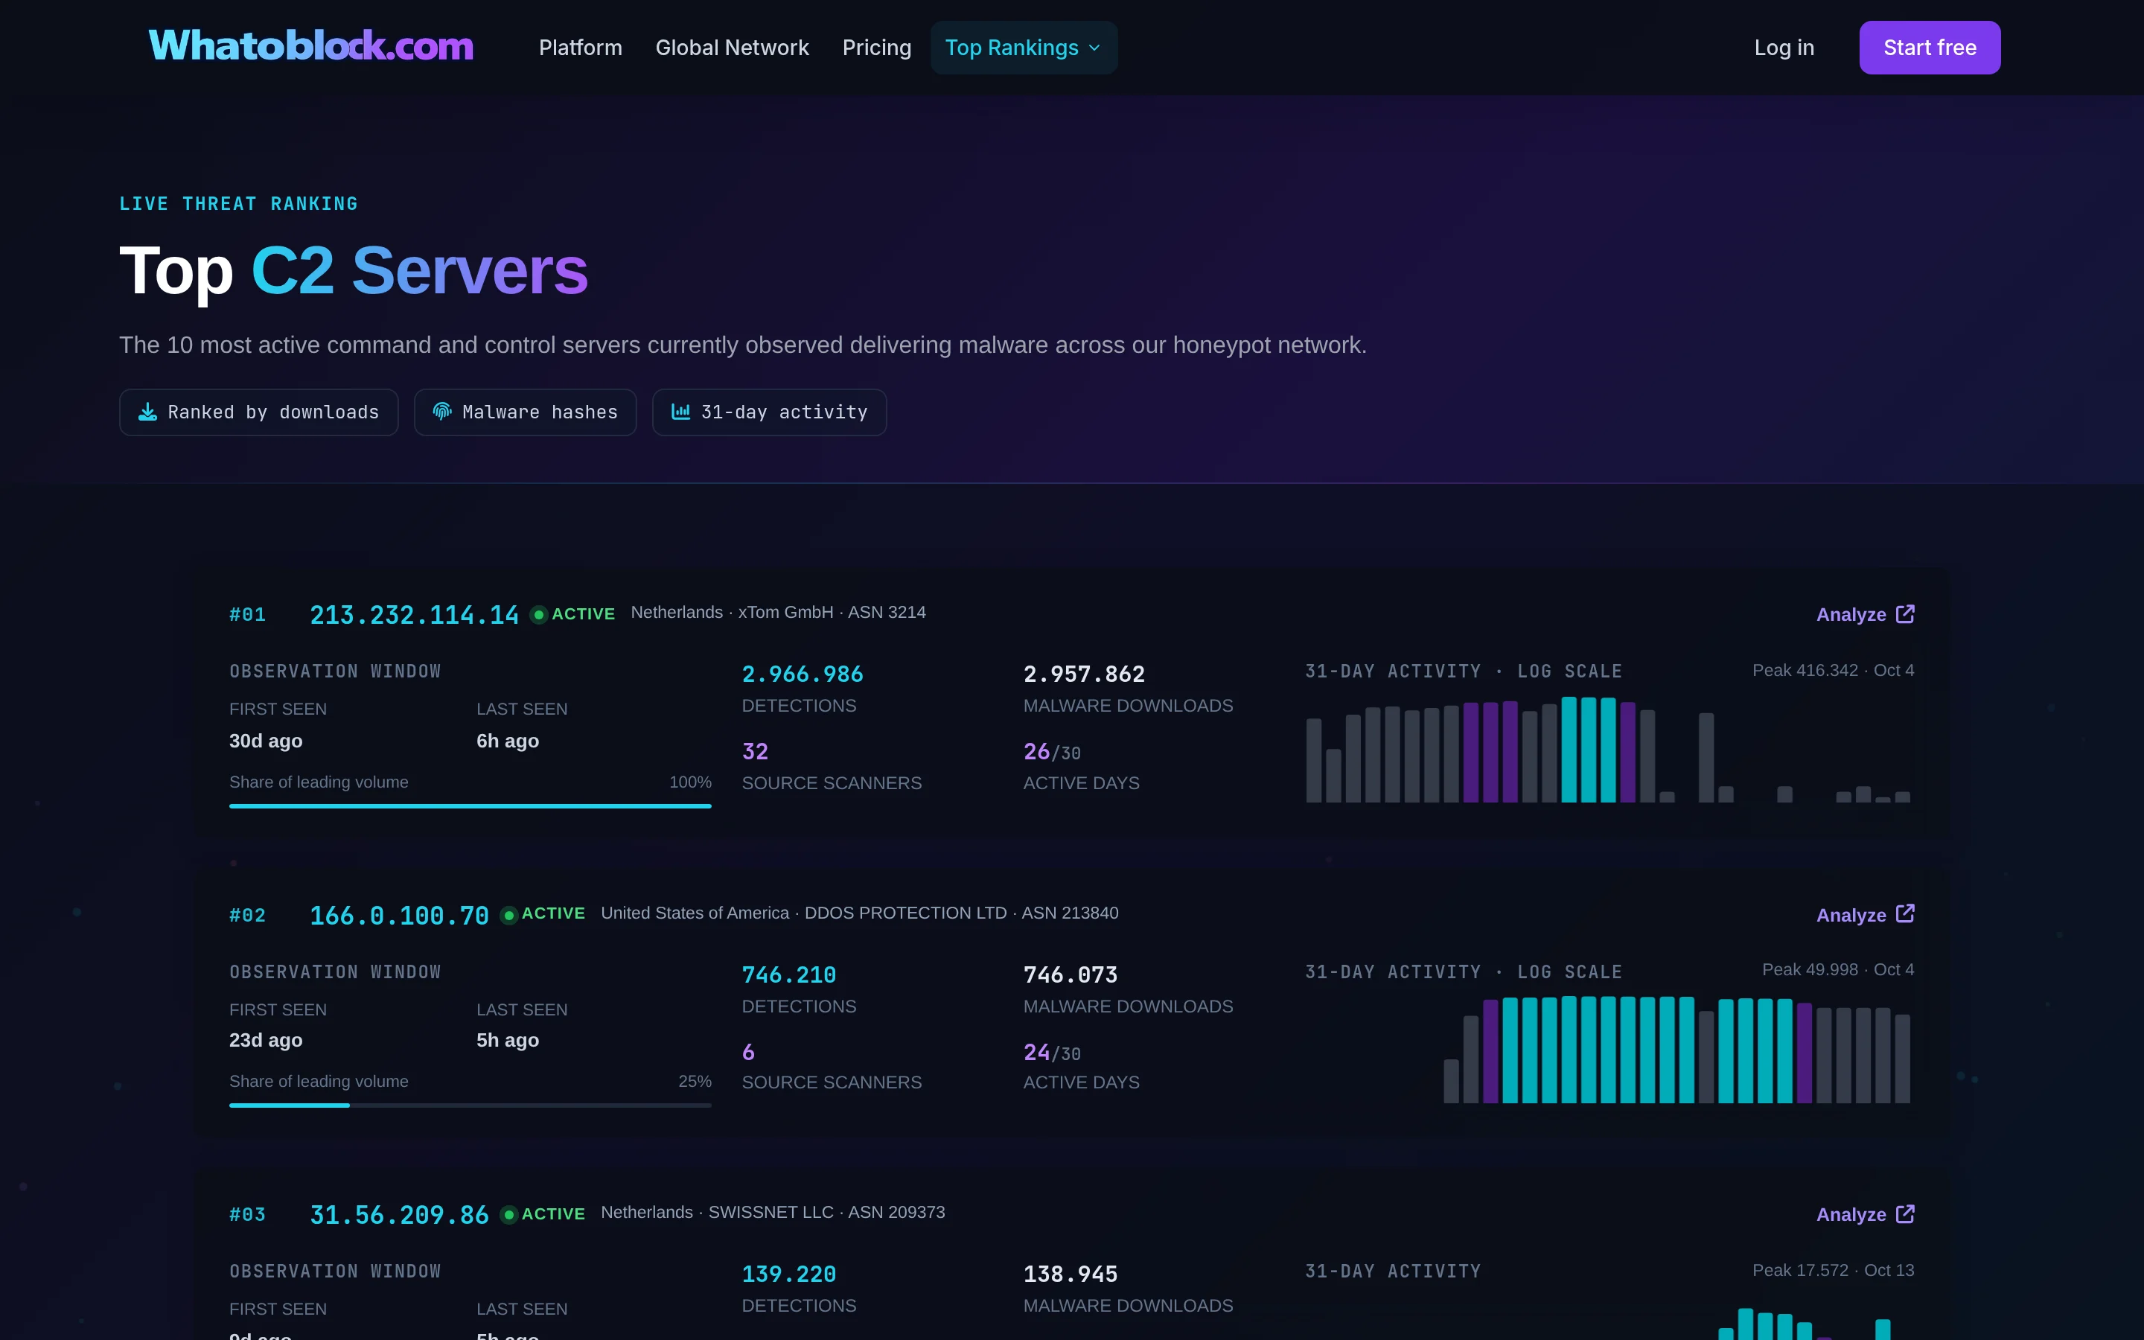The image size is (2144, 1340).
Task: Expand the Top Rankings dropdown
Action: click(x=1024, y=48)
